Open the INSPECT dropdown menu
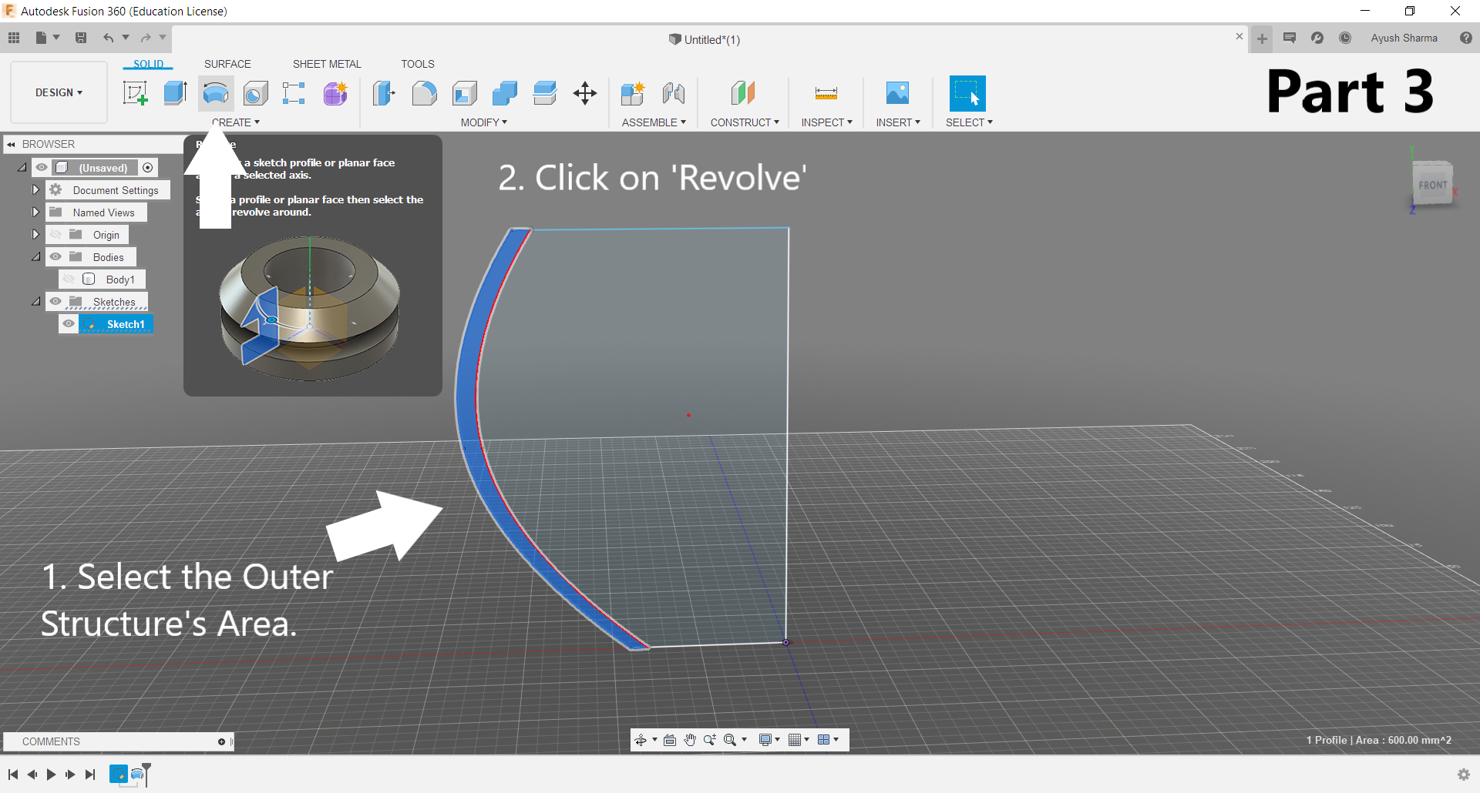 point(827,122)
